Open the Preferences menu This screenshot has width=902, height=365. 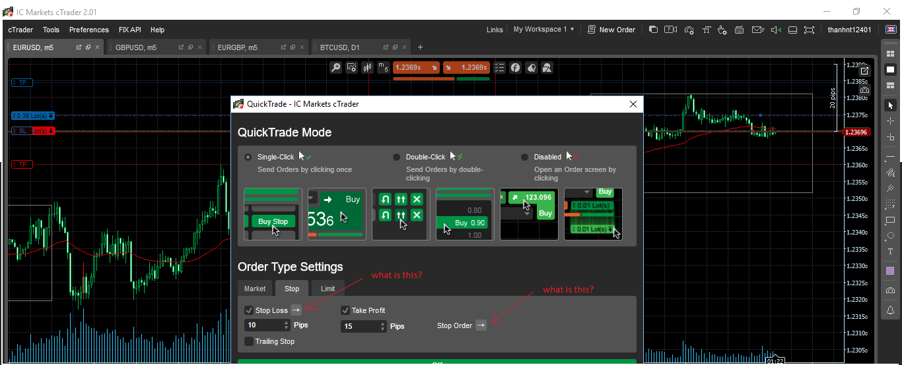89,30
